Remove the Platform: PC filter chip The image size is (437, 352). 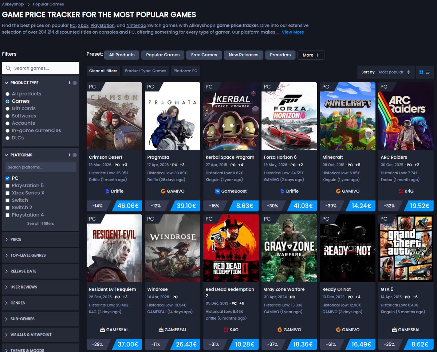click(185, 71)
